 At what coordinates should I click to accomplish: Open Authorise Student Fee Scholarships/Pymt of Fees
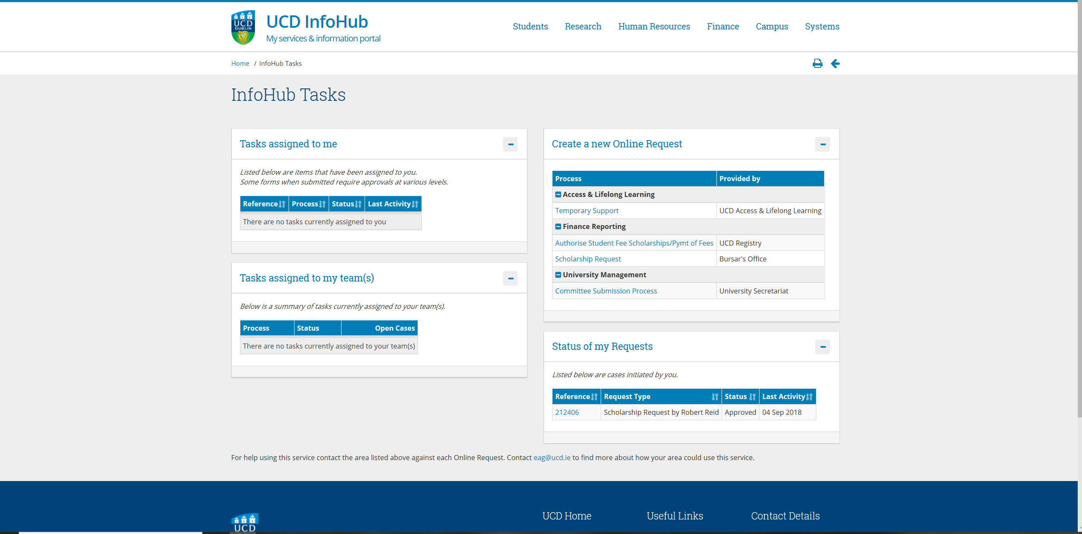(x=634, y=243)
